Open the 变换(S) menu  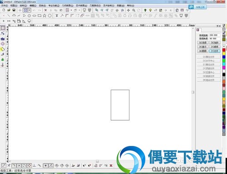point(42,5)
